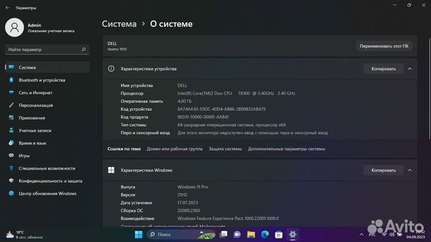431x242 pixels.
Task: Collapse Характеристики устройства section
Action: [410, 69]
